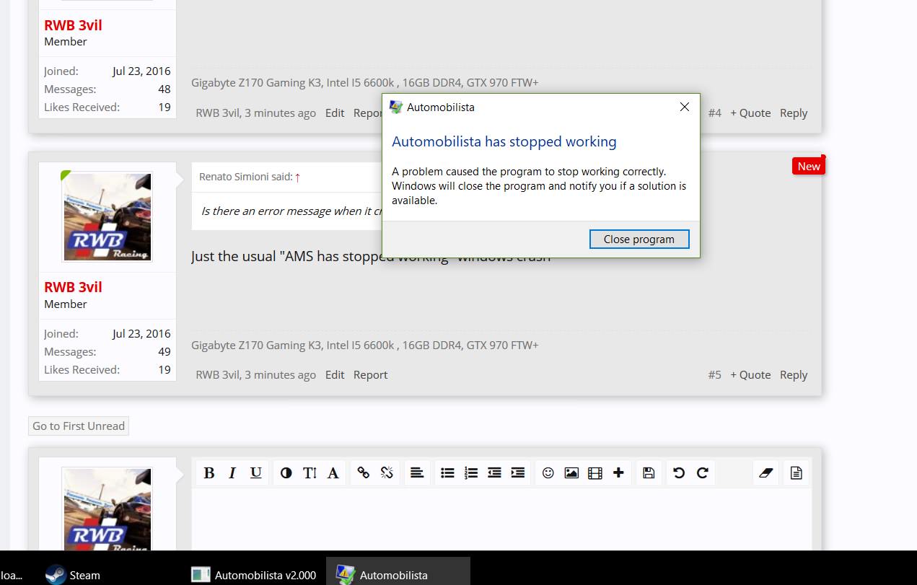Viewport: 917px width, 585px height.
Task: Click the message count 48 in post #4
Action: pyautogui.click(x=164, y=89)
